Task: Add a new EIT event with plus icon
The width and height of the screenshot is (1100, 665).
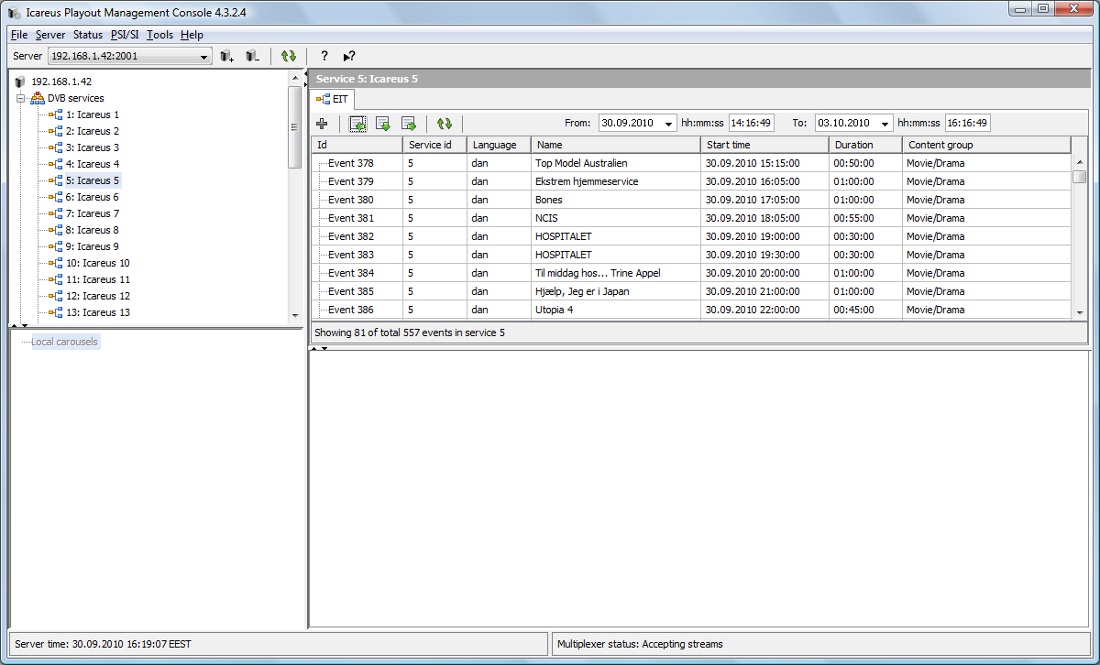Action: pos(322,124)
